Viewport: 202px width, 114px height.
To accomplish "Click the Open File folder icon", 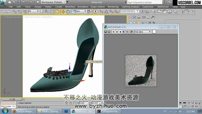I will point(14,2).
